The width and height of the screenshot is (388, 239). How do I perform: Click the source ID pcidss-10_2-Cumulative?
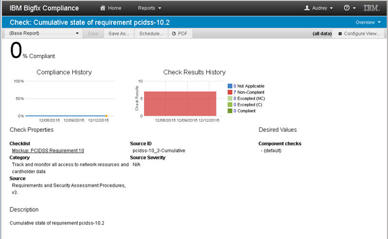tap(159, 151)
